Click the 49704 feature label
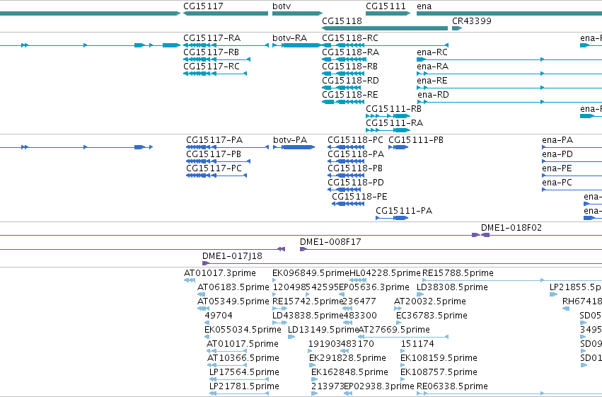Viewport: 602px width, 397px height. tap(219, 316)
